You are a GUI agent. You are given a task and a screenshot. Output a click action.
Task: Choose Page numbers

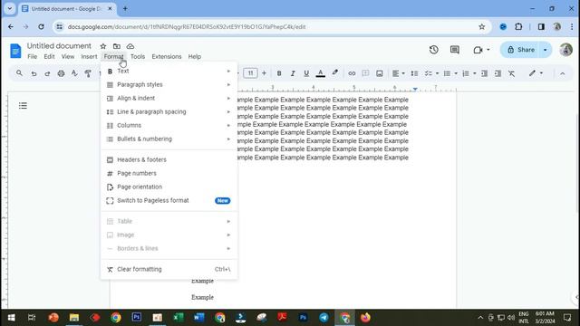169,173
